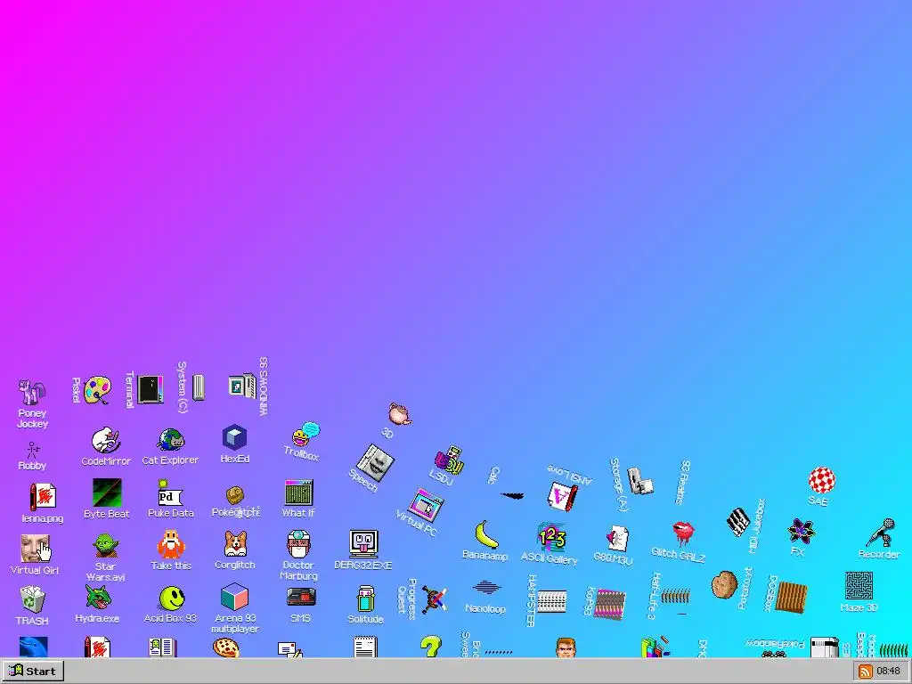This screenshot has width=912, height=684.
Task: Open the Windows 93 computer icon
Action: (242, 386)
